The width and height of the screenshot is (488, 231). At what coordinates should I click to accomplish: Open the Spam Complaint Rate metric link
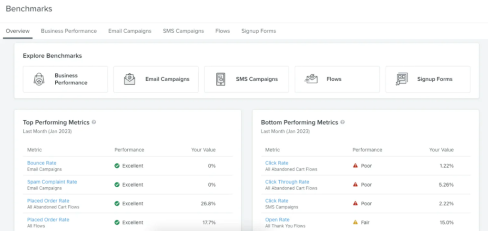(x=52, y=182)
